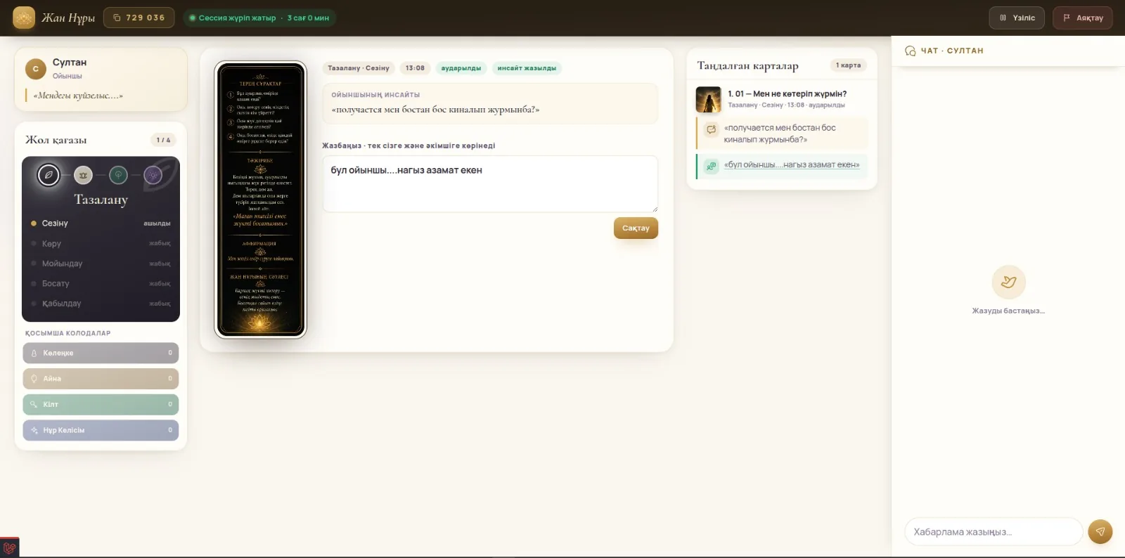Viewport: 1125px width, 558px height.
Task: Click the Жан Нұры lotus logo icon
Action: pyautogui.click(x=24, y=18)
